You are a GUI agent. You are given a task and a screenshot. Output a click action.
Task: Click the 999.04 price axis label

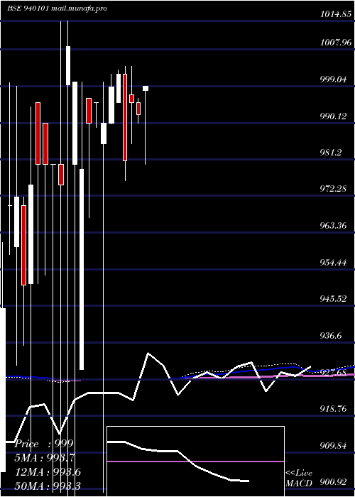[333, 80]
